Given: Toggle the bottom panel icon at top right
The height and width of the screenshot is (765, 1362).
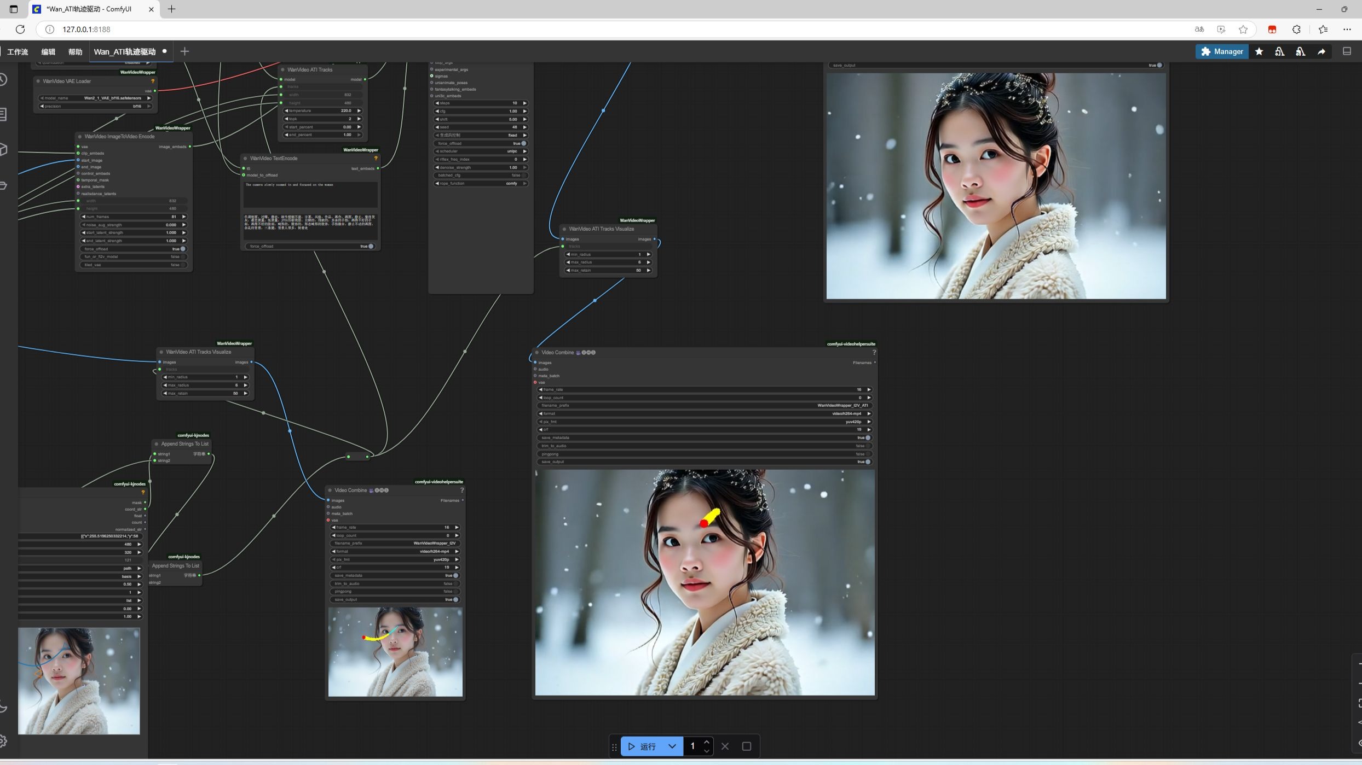Looking at the screenshot, I should (1347, 51).
